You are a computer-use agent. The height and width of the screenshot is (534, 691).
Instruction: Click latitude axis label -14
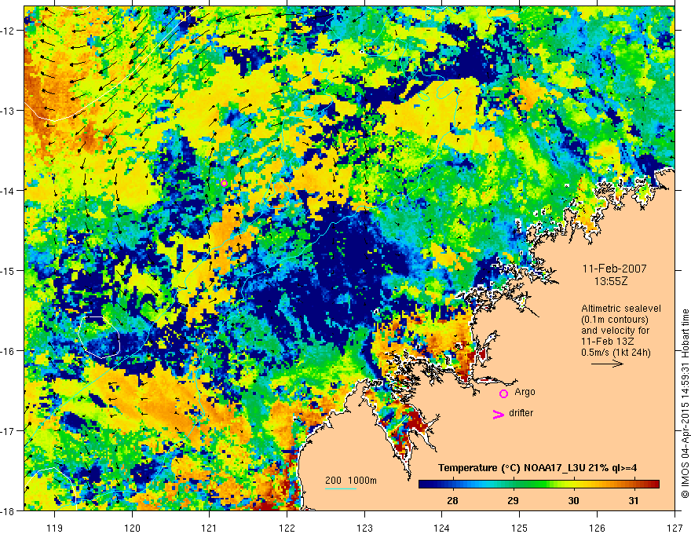(x=8, y=191)
